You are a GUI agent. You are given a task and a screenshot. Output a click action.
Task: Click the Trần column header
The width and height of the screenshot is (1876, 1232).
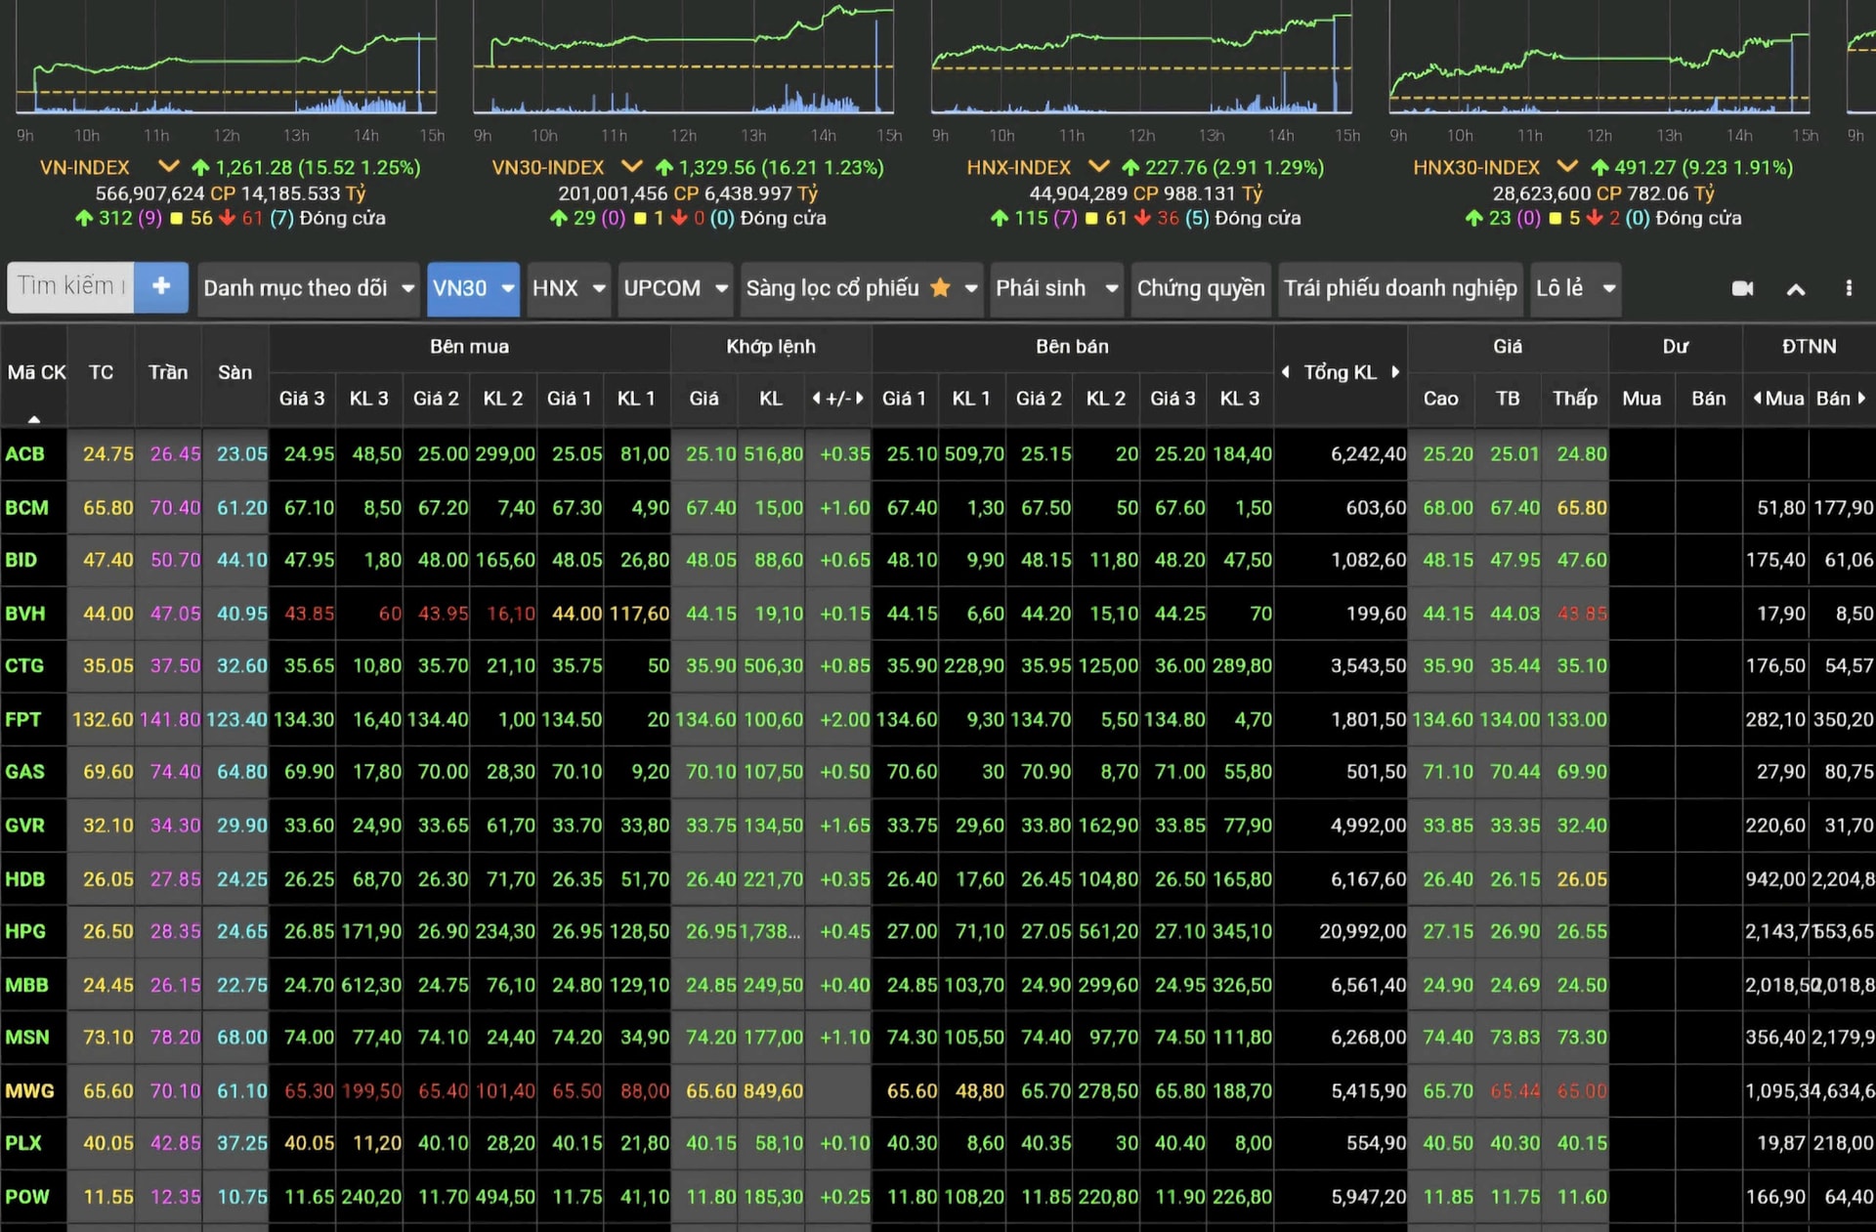(x=168, y=372)
